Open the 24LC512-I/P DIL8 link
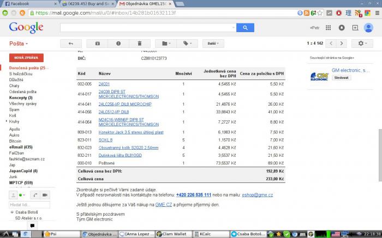 114,112
